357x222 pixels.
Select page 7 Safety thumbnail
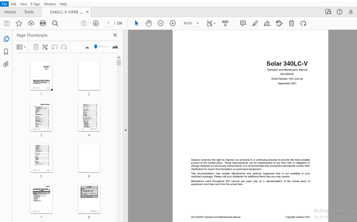tap(41, 199)
